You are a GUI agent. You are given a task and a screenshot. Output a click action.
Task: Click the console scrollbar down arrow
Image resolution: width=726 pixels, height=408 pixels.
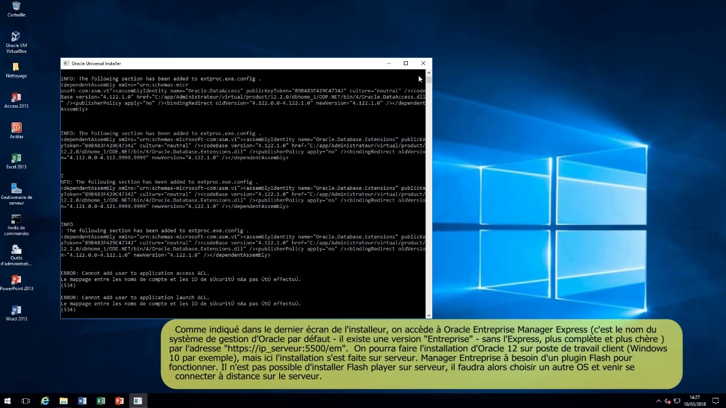point(428,315)
